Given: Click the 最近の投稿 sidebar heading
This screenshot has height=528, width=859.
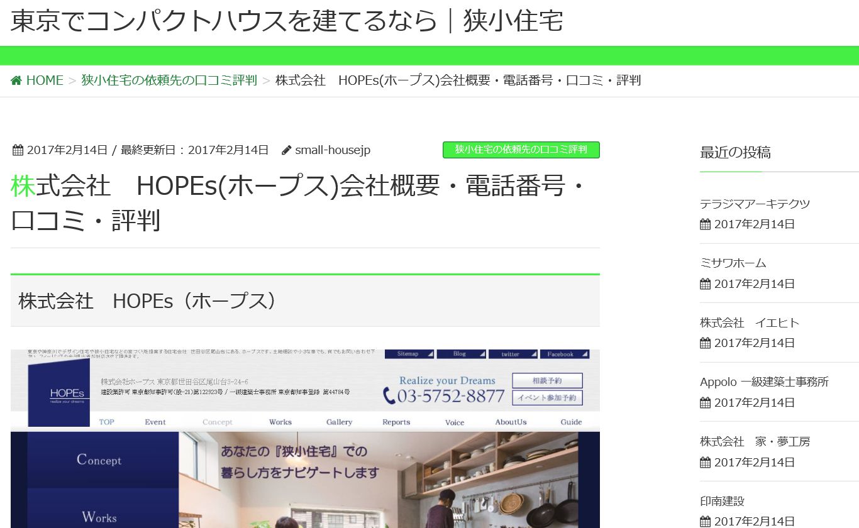Looking at the screenshot, I should 735,152.
